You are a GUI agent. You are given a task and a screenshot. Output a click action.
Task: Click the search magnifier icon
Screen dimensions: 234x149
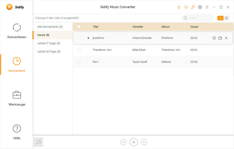pyautogui.click(x=185, y=18)
